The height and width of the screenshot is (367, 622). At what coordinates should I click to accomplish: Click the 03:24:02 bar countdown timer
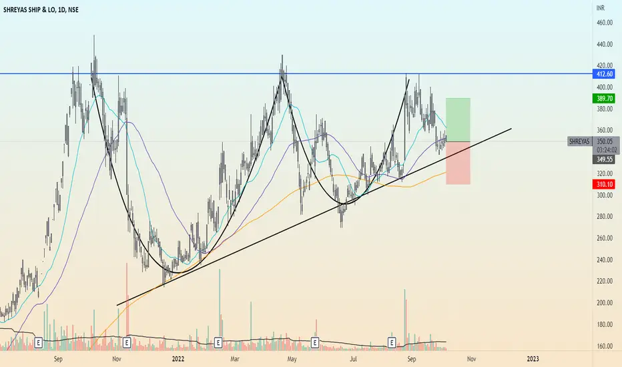click(x=607, y=150)
